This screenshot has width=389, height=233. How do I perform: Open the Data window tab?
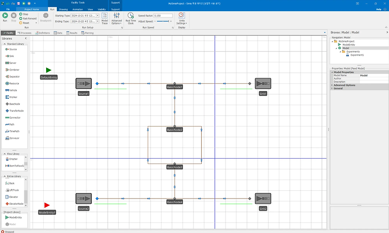[58, 33]
